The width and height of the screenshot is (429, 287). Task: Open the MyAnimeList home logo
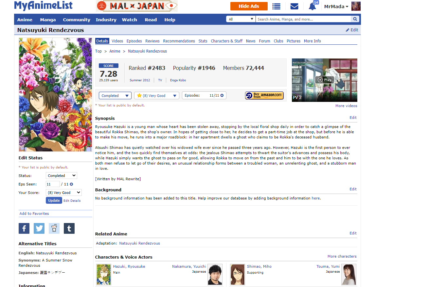point(43,6)
